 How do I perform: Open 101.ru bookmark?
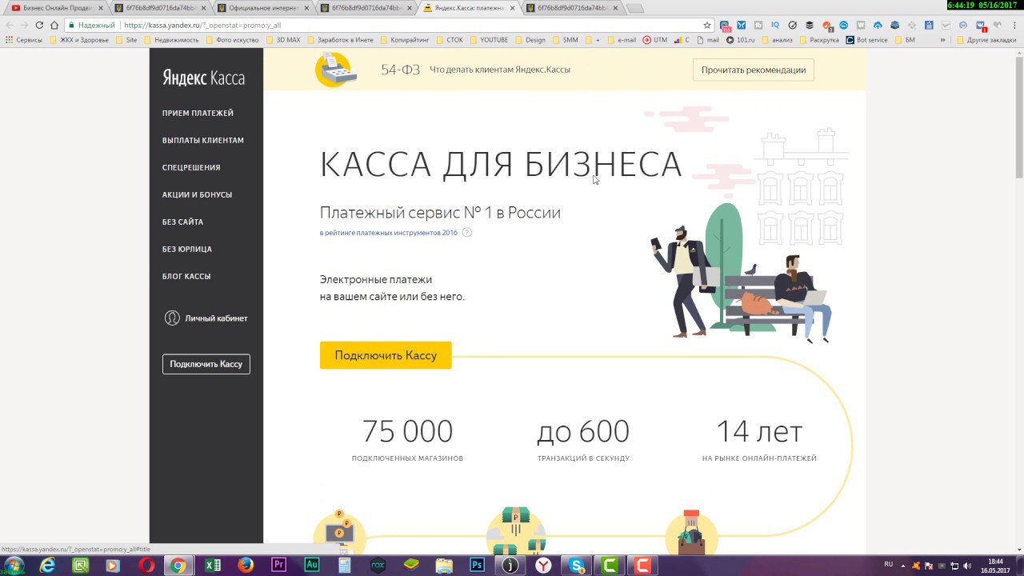click(741, 39)
